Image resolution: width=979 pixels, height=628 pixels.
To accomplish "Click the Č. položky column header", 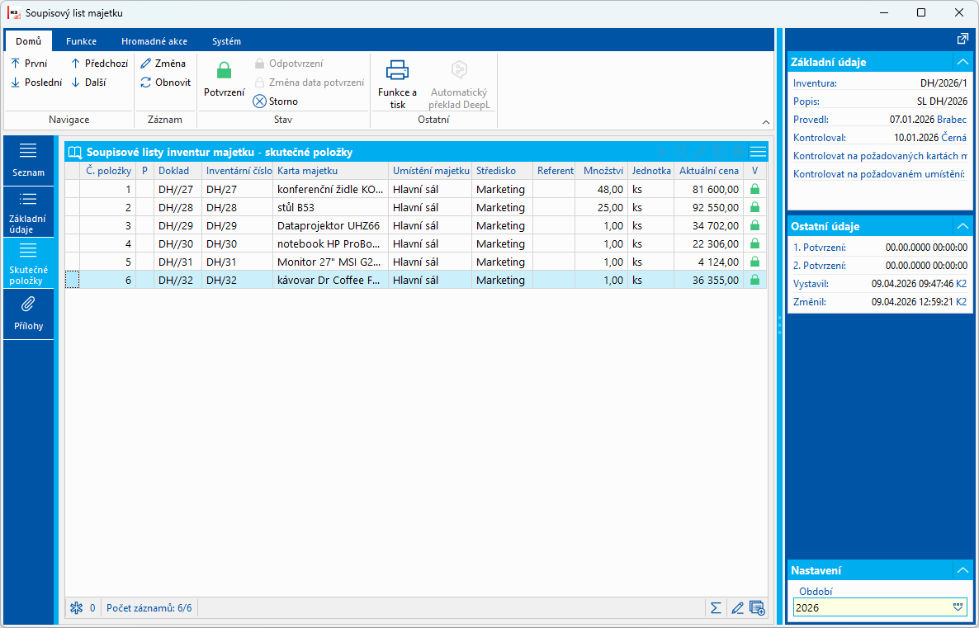I will tap(108, 171).
